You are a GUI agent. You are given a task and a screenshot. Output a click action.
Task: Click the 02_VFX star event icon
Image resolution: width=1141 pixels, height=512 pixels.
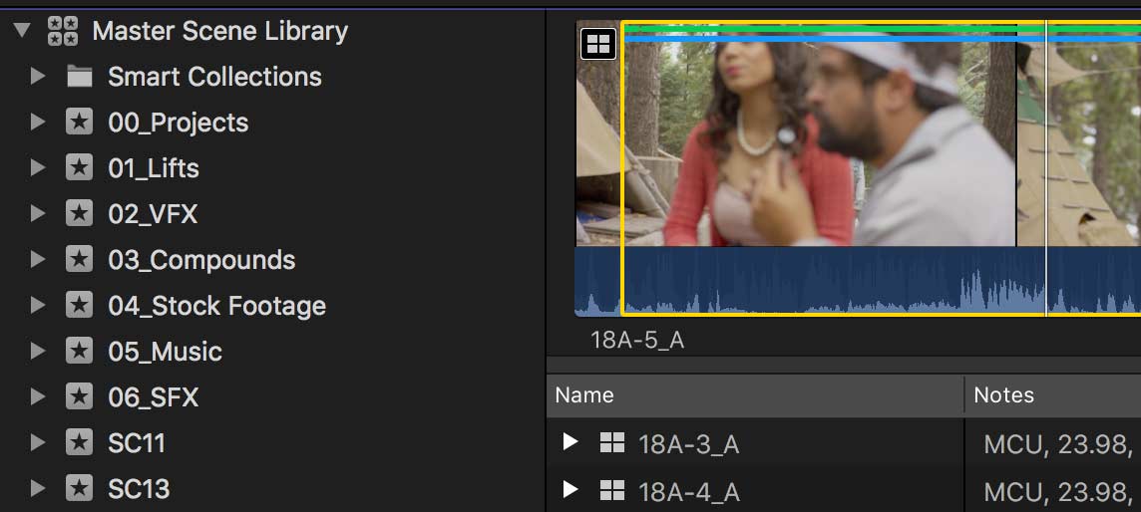[x=80, y=213]
